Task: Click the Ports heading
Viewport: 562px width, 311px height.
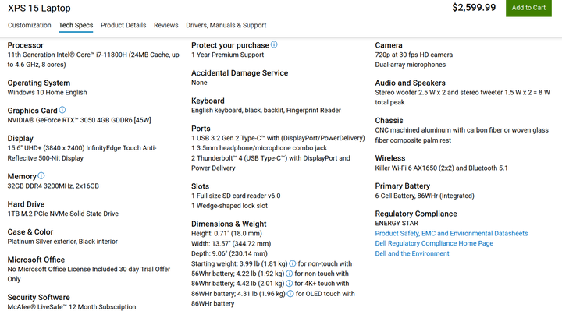Action: coord(201,129)
